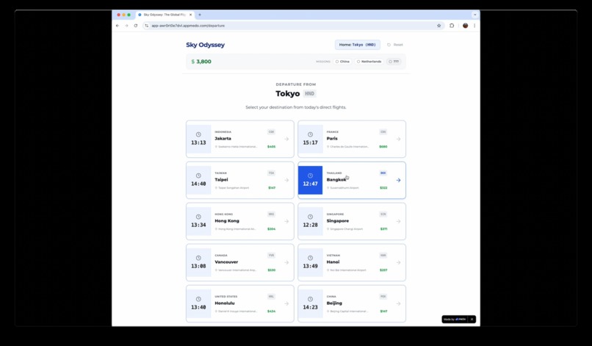Open a new browser tab with plus
Image resolution: width=592 pixels, height=346 pixels.
(x=200, y=15)
